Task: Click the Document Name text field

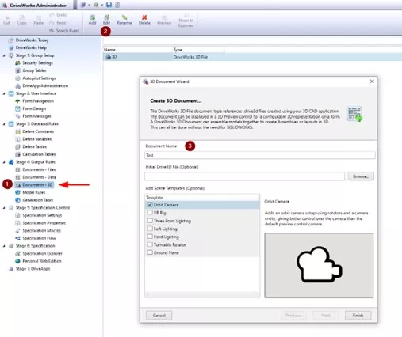Action: coord(260,155)
